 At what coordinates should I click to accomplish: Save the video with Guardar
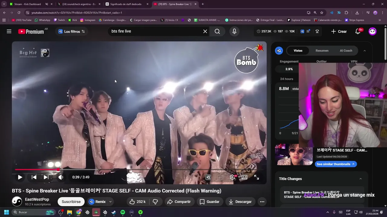[x=210, y=202]
